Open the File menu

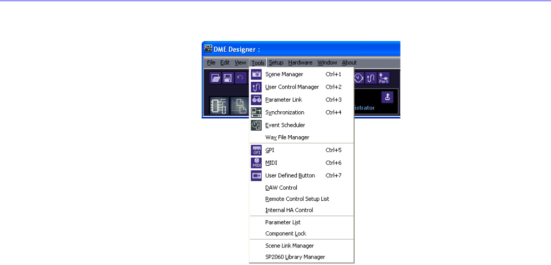(211, 63)
